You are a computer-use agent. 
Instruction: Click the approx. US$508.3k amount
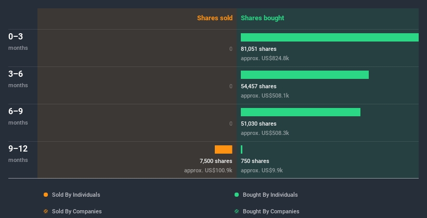coord(265,133)
